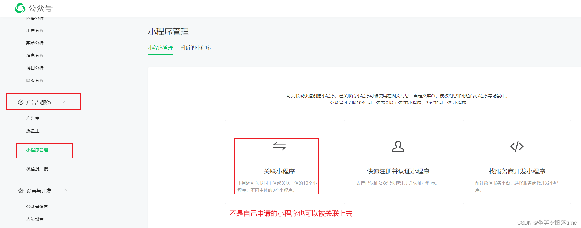Viewport: 581px width, 228px height.
Task: Open 消息分析 in the sidebar
Action: coord(35,55)
